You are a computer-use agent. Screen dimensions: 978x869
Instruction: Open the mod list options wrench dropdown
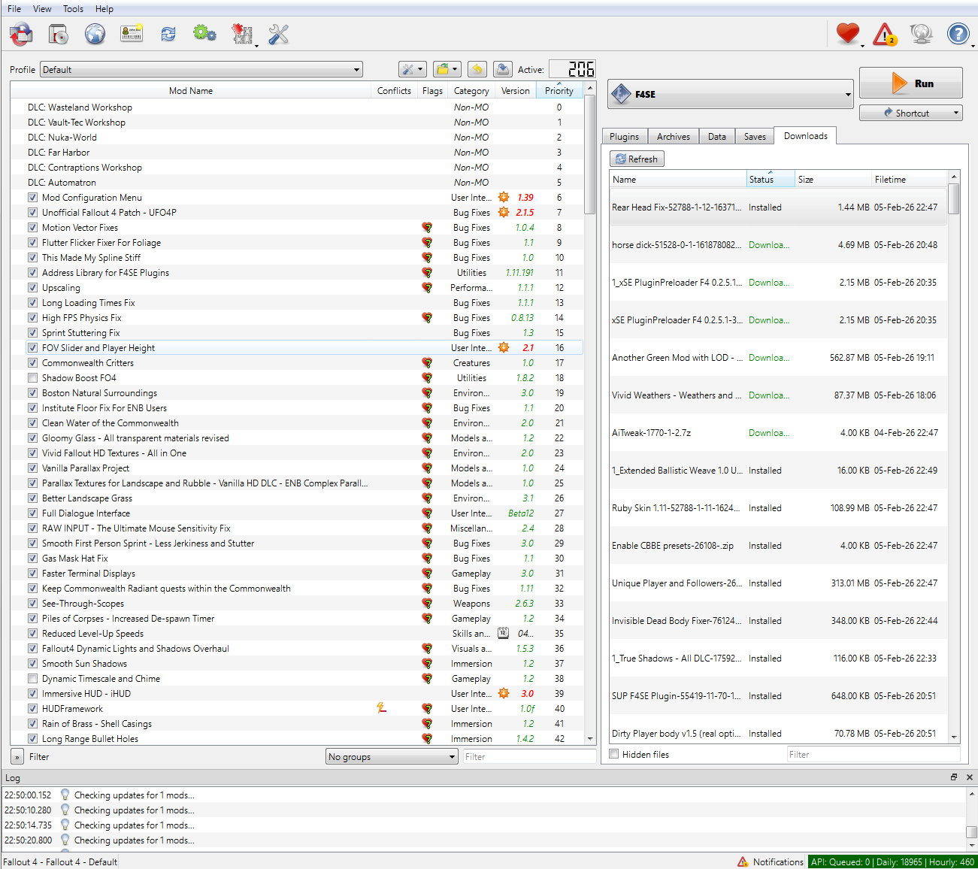tap(412, 70)
